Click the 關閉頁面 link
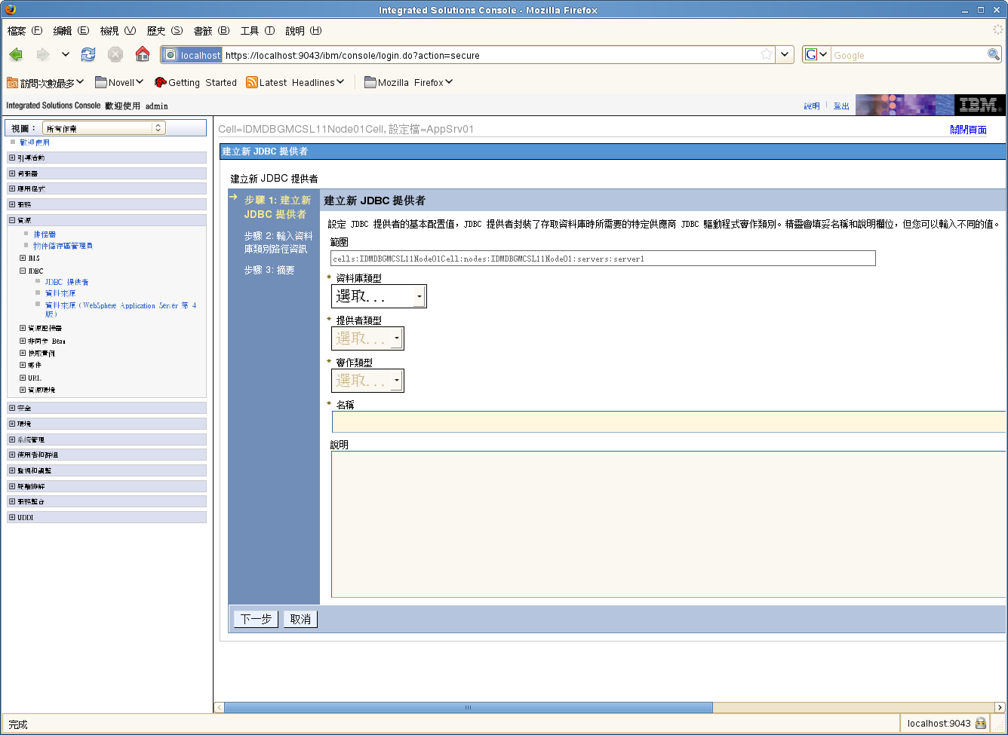 click(x=968, y=130)
